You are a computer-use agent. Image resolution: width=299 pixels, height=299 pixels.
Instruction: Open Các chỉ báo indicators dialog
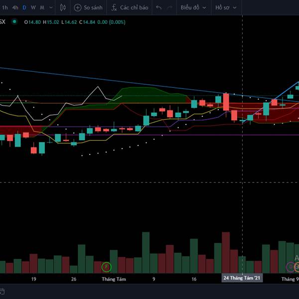click(130, 7)
